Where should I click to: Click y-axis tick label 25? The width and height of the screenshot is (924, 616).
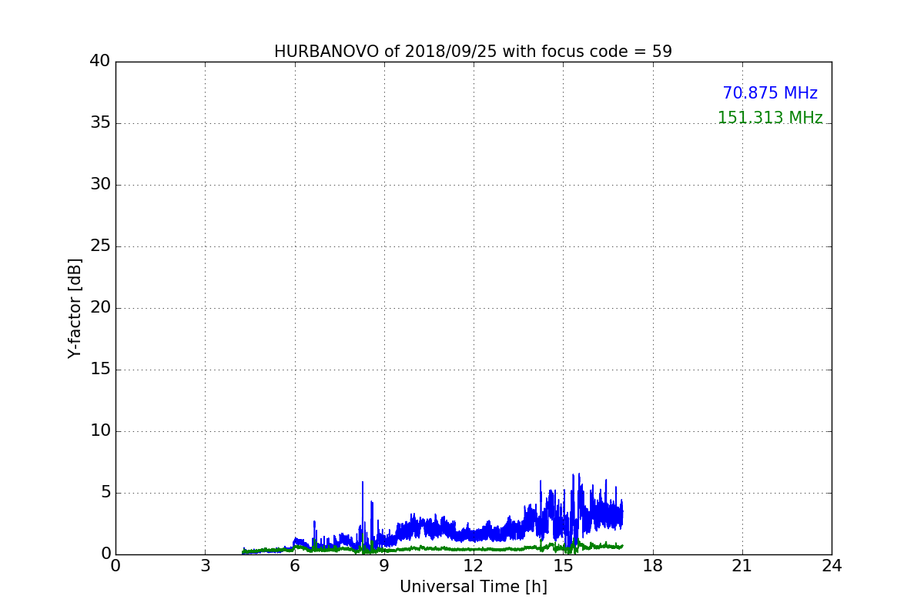[x=100, y=246]
